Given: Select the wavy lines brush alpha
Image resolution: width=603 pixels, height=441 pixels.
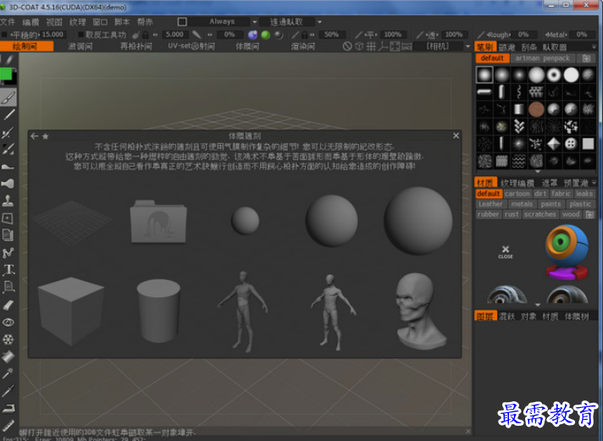Looking at the screenshot, I should pos(519,161).
